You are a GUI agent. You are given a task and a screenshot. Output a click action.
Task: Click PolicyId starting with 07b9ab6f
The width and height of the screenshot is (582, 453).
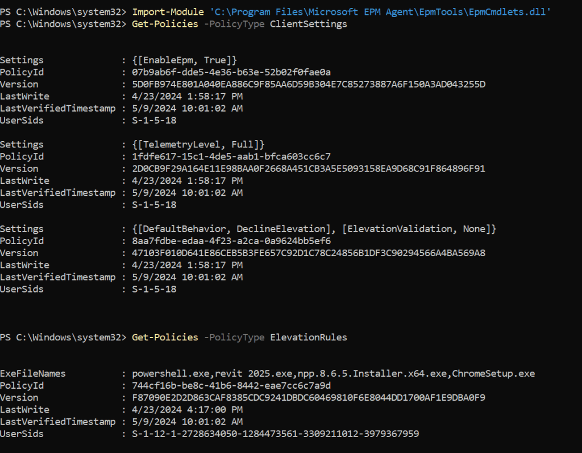click(x=231, y=72)
